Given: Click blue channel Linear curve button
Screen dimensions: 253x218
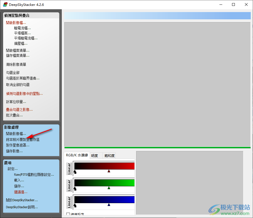Looking at the screenshot, I should click(x=69, y=202).
